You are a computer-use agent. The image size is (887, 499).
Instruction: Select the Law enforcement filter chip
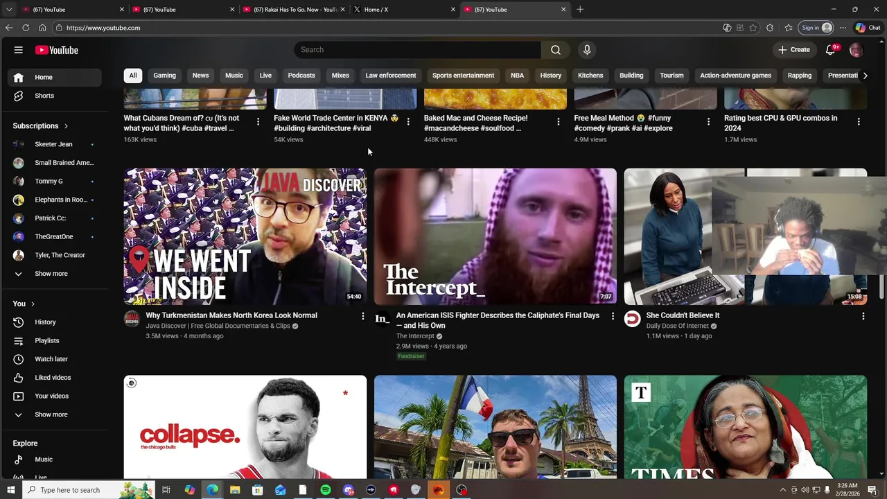click(391, 76)
